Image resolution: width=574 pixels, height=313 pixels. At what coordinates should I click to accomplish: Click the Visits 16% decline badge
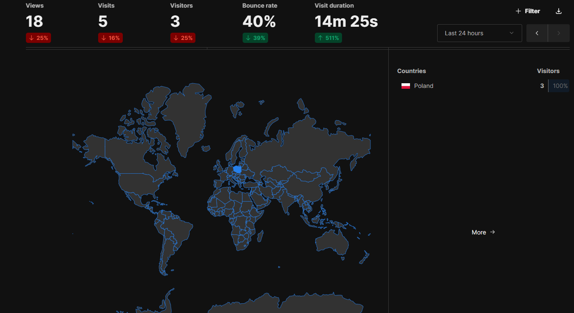pos(110,38)
